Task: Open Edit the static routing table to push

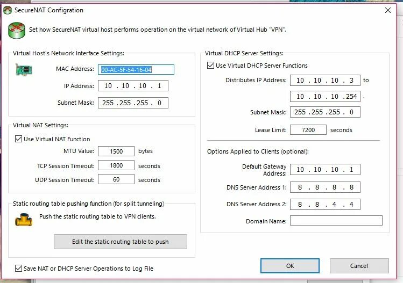Action: click(121, 242)
